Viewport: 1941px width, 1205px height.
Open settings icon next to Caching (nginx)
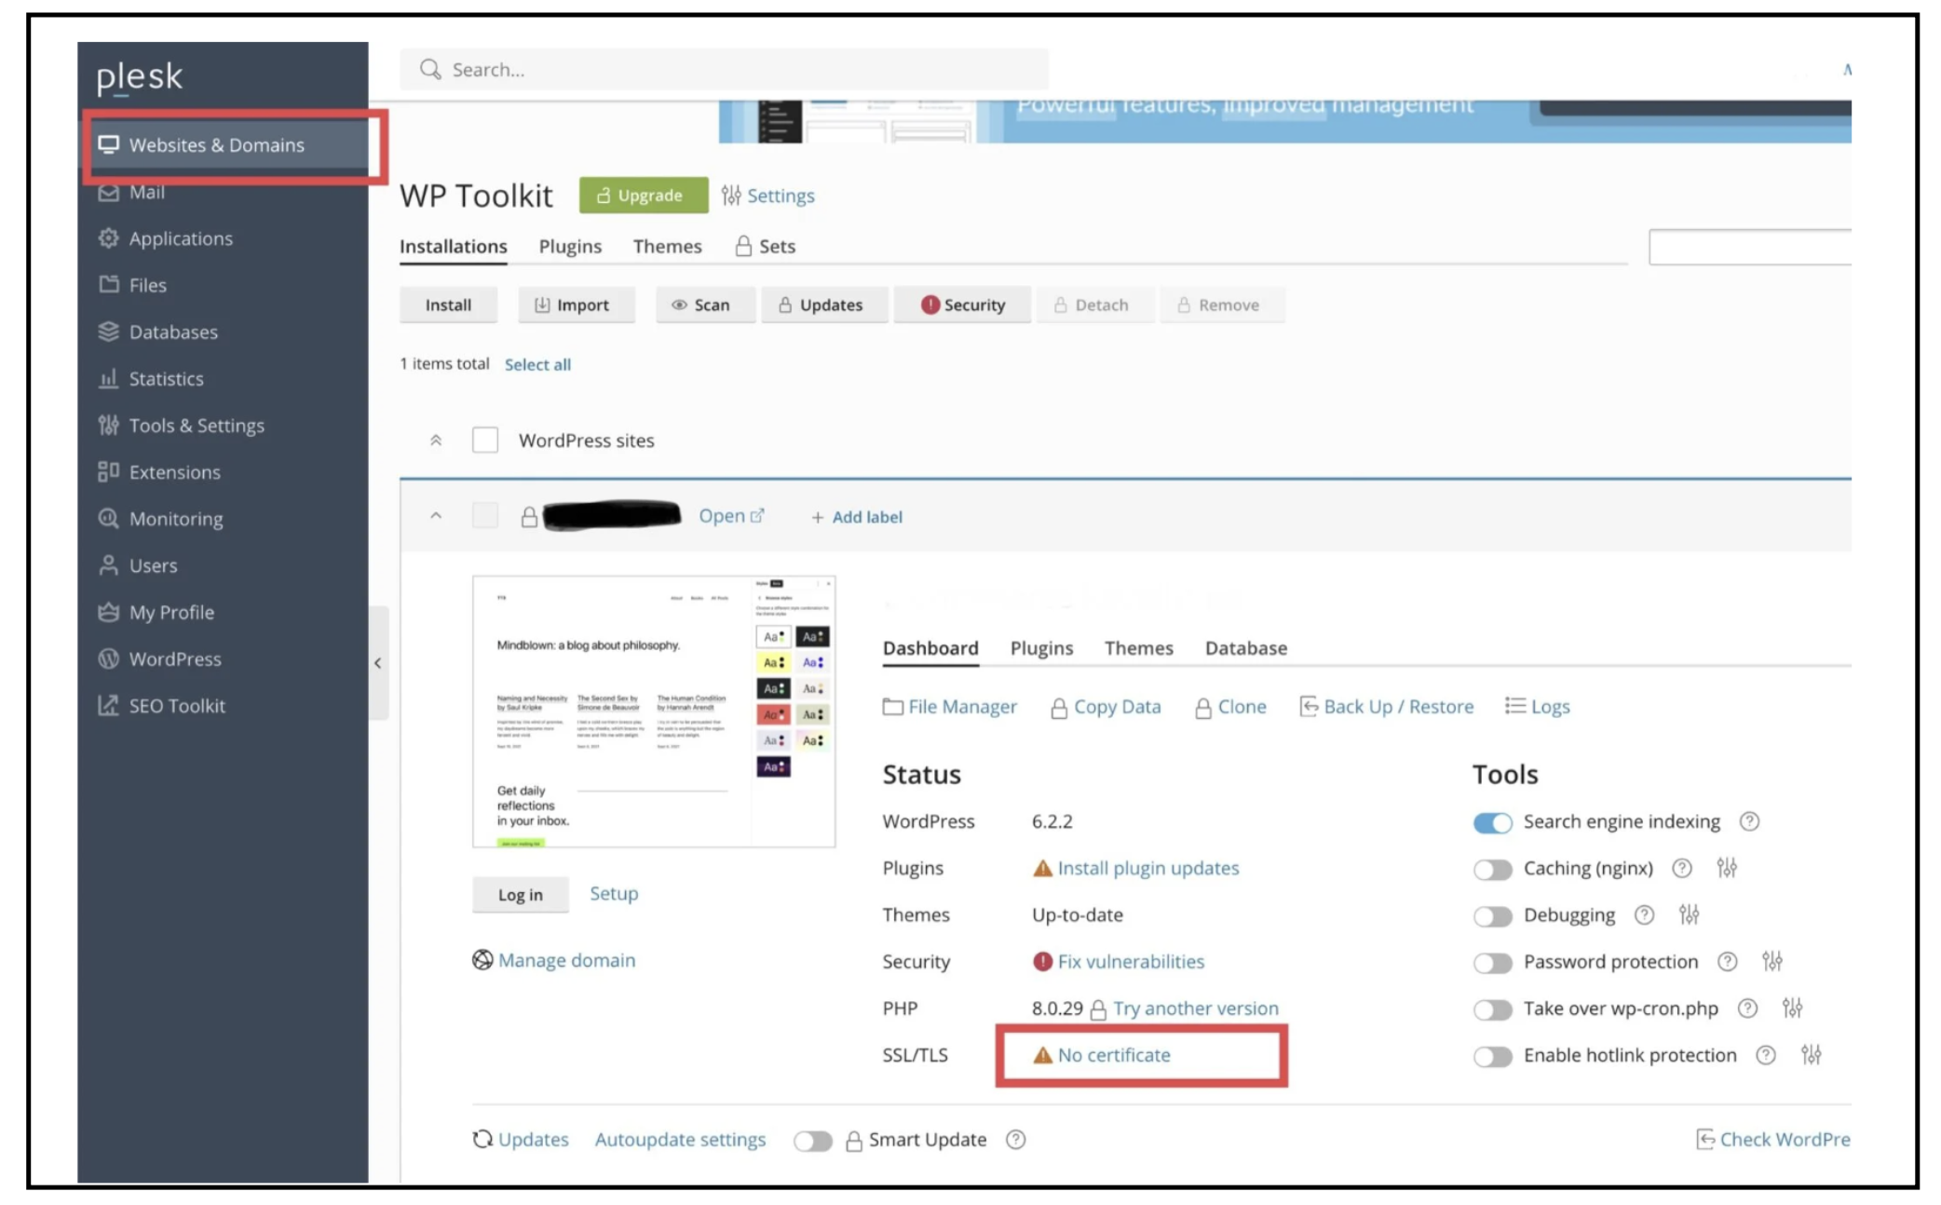1727,868
